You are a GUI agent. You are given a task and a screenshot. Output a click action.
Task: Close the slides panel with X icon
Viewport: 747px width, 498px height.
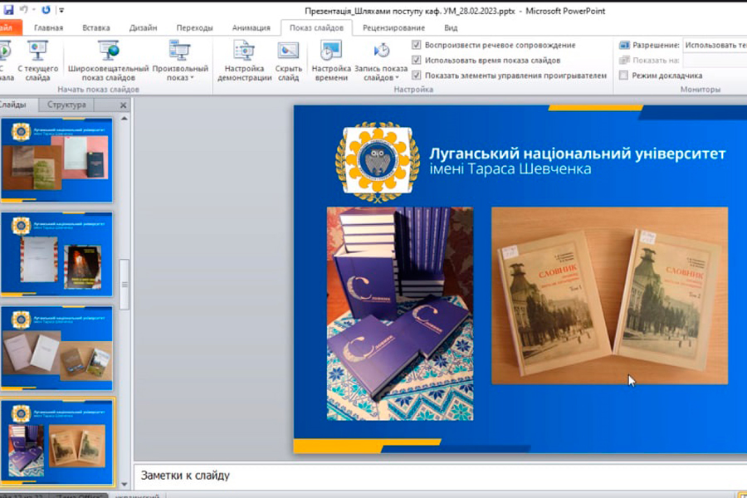coord(124,105)
